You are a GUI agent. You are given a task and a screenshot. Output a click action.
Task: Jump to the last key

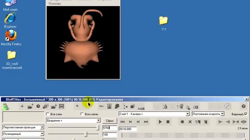point(146,122)
